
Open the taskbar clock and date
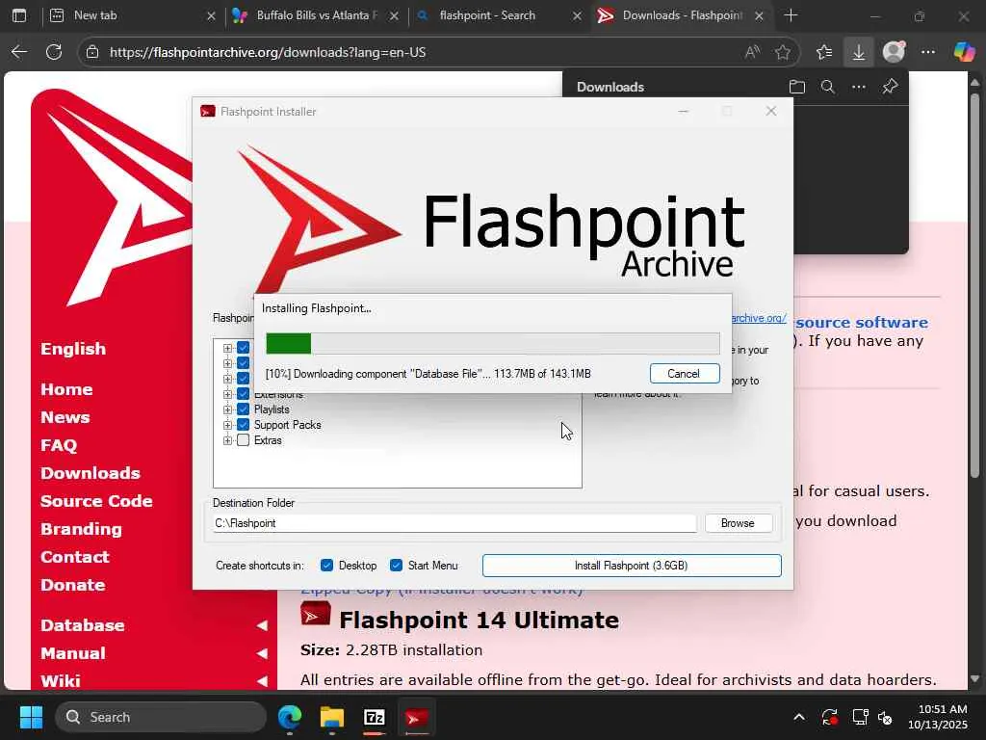click(938, 717)
